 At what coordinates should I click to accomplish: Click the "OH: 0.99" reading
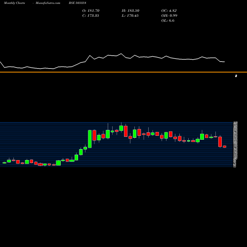(x=169, y=15)
